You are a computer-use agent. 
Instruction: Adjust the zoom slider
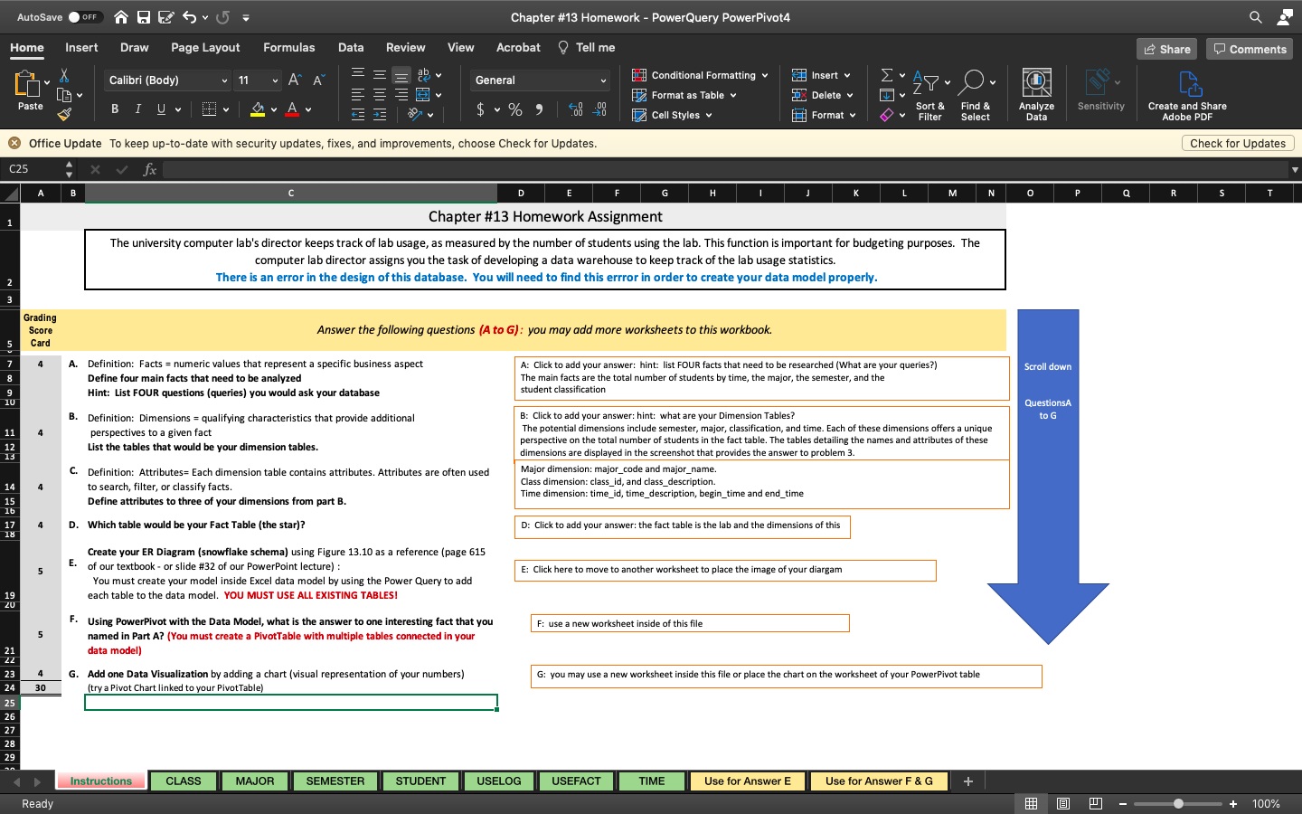click(x=1177, y=803)
